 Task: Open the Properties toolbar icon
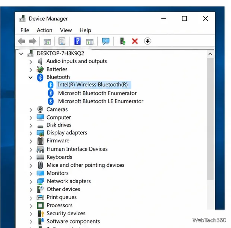click(62, 41)
